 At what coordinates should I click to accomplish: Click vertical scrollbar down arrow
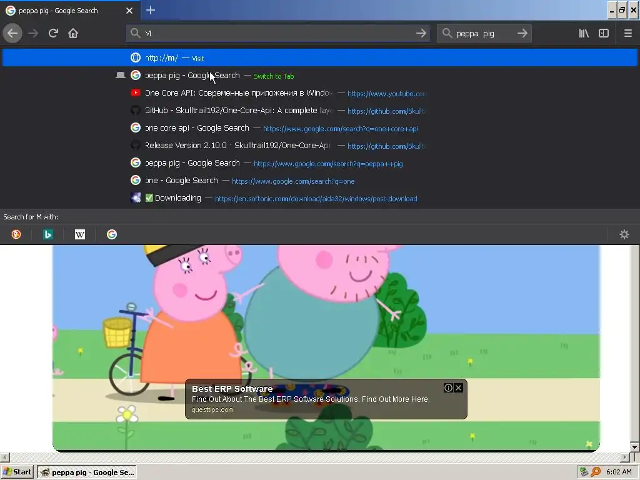tap(635, 447)
